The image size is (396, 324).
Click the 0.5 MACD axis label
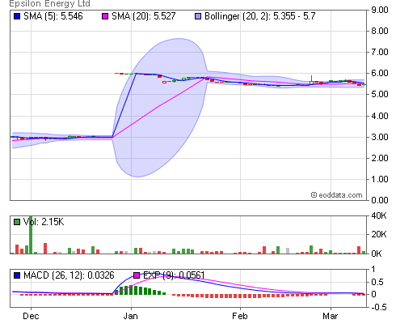pyautogui.click(x=377, y=282)
